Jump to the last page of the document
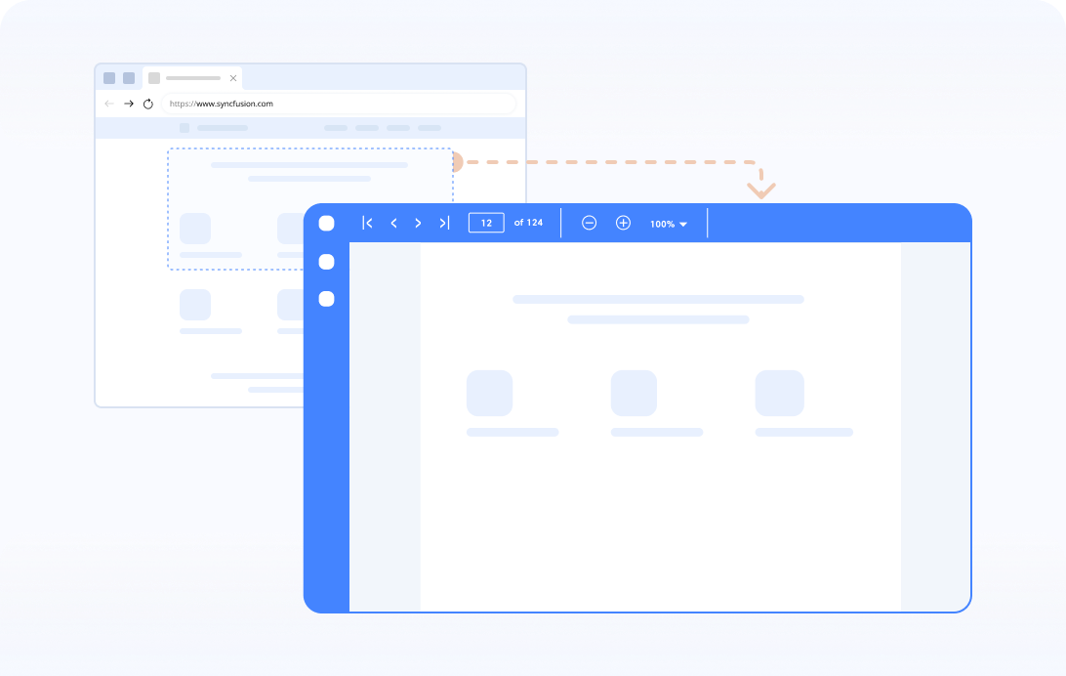Screen dimensions: 1066x676 [443, 223]
